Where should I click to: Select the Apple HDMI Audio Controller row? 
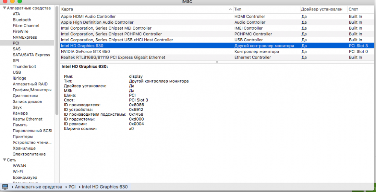(217, 17)
